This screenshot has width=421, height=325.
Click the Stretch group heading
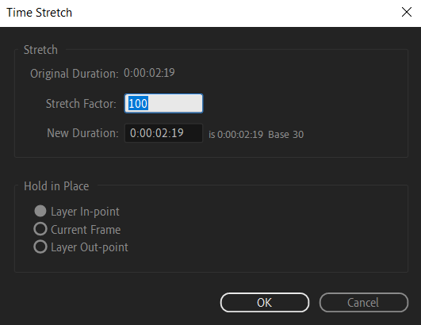click(x=40, y=50)
